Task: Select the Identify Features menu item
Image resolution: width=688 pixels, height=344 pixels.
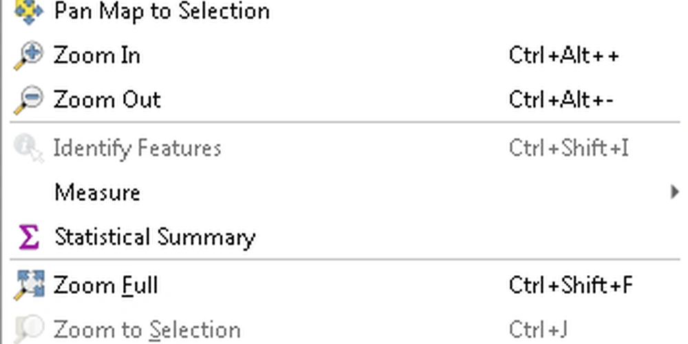Action: point(345,149)
